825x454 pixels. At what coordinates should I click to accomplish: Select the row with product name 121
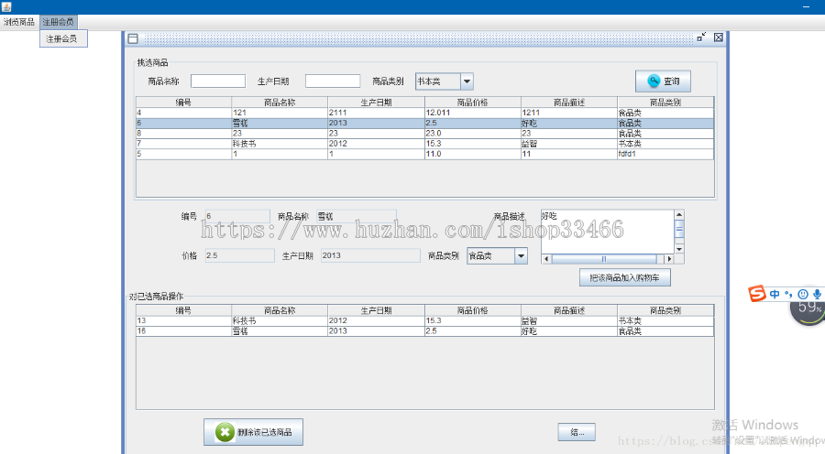point(425,113)
